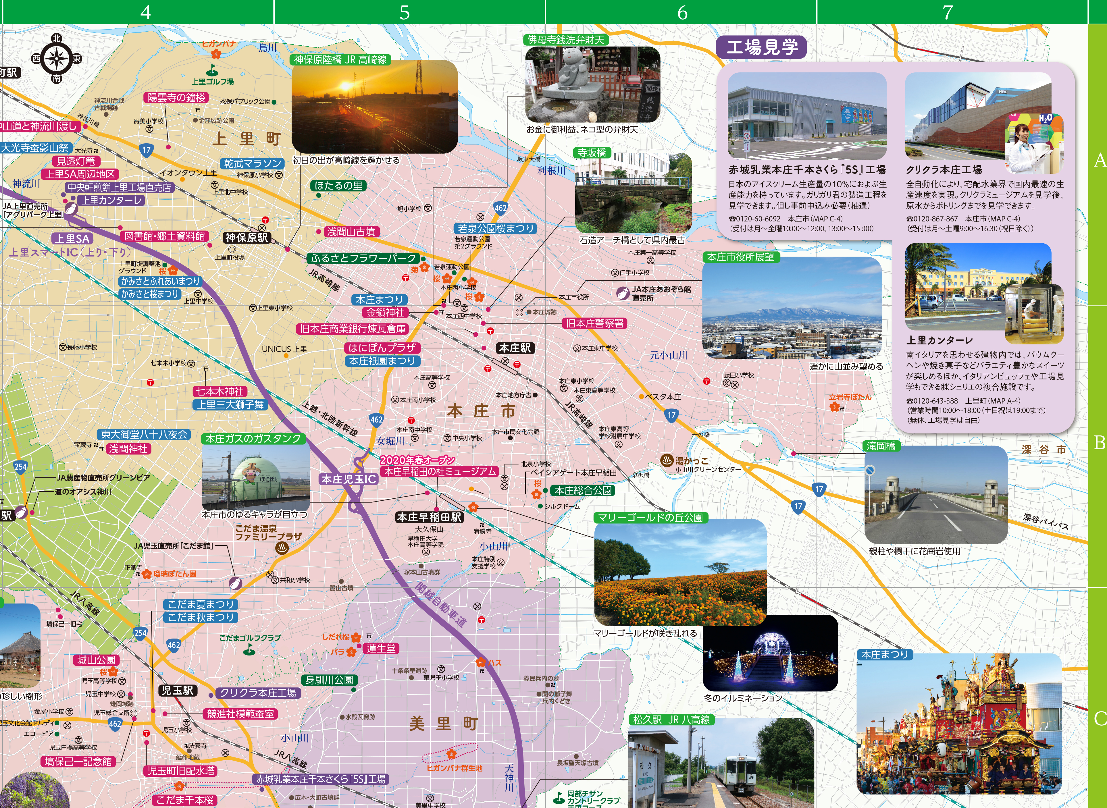This screenshot has height=808, width=1107.
Task: Click the 神保原駅 station label
Action: pyautogui.click(x=247, y=238)
